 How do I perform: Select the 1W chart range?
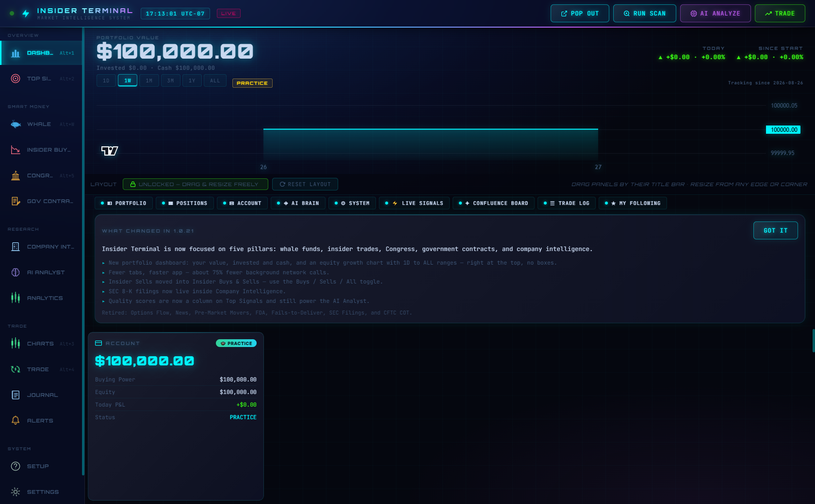point(128,80)
